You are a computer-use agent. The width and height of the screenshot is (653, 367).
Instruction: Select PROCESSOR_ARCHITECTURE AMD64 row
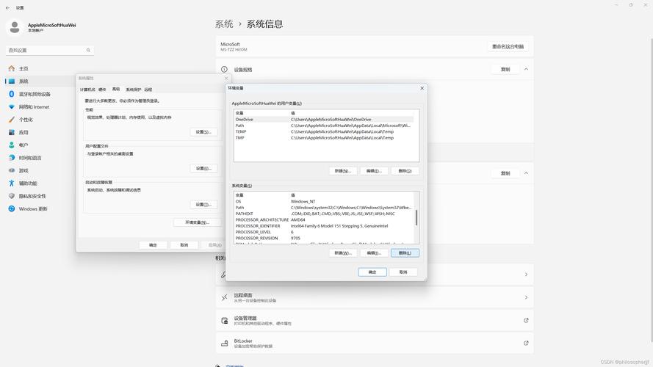pyautogui.click(x=325, y=219)
